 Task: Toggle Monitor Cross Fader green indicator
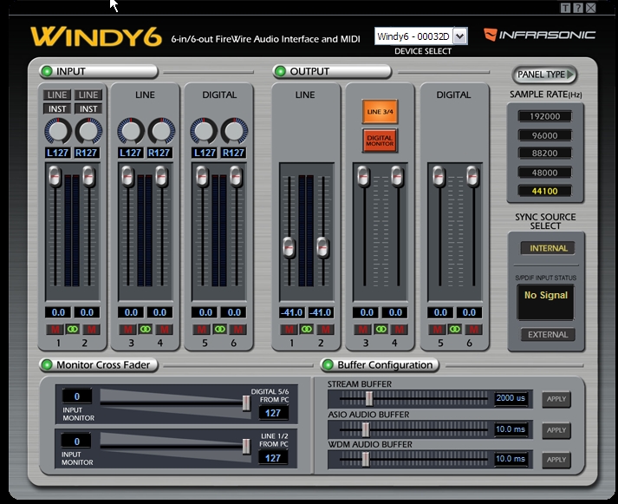tap(47, 365)
